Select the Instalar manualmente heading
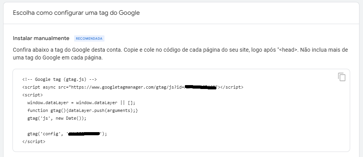 pos(41,38)
